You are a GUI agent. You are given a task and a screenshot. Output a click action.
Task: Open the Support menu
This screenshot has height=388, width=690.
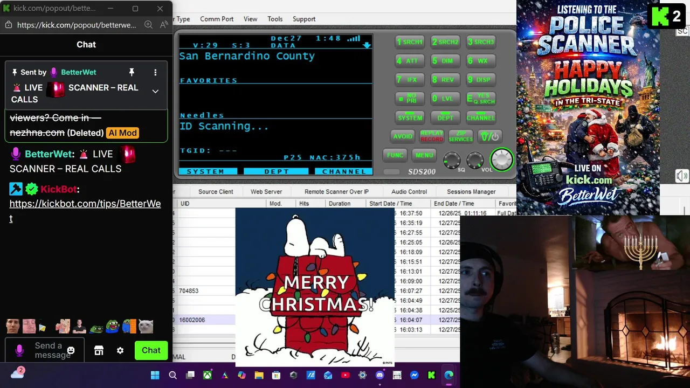[x=304, y=19]
